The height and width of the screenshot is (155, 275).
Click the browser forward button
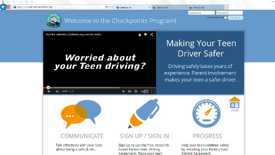(9, 7)
